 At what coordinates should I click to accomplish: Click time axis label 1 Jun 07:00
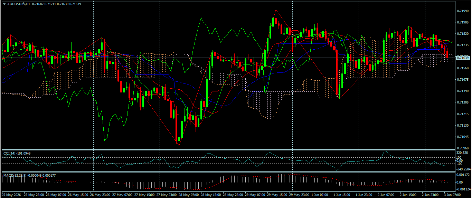pos(320,195)
